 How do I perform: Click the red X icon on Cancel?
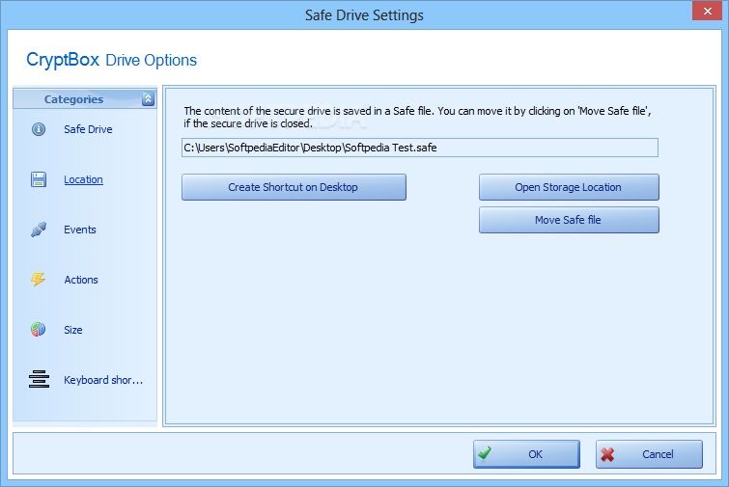pos(607,454)
